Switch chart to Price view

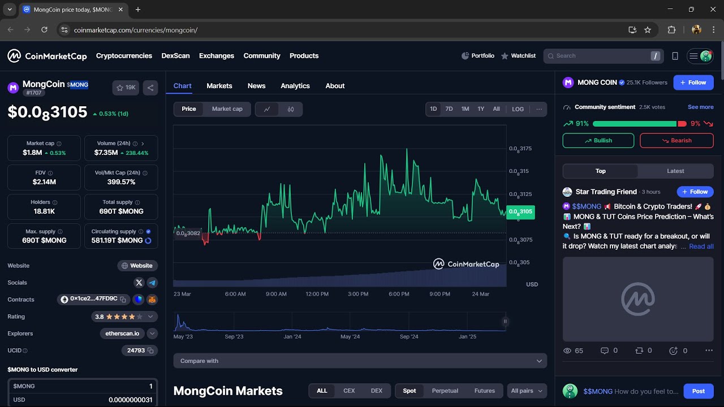click(189, 109)
